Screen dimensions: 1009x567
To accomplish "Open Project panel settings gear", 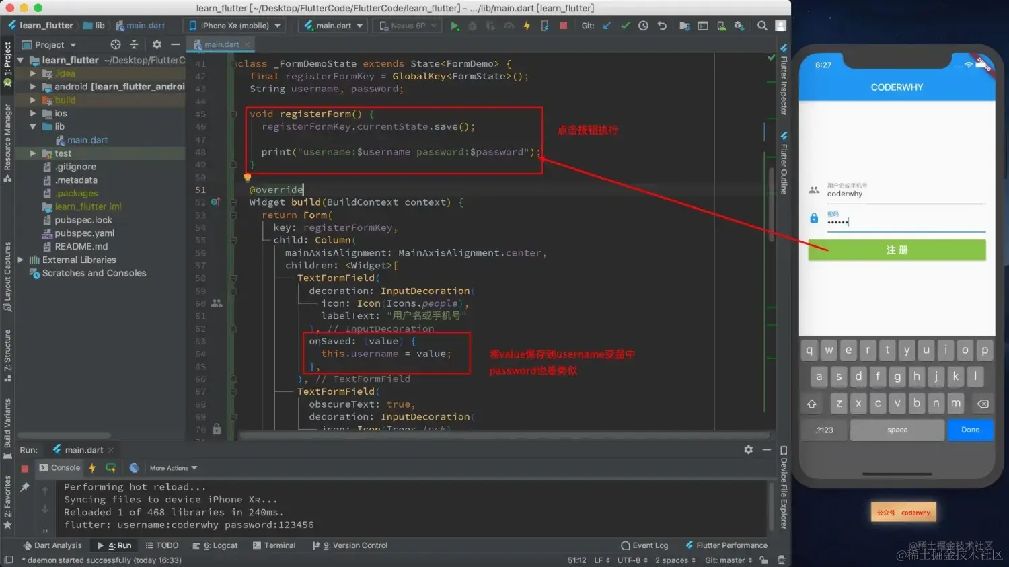I will click(x=157, y=44).
